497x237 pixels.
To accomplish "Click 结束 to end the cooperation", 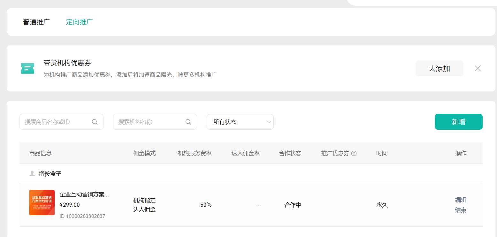I will point(461,210).
